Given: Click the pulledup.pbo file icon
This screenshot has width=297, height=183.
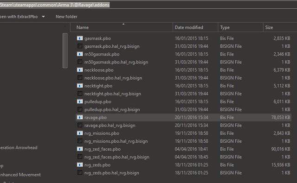Looking at the screenshot, I should point(80,101).
